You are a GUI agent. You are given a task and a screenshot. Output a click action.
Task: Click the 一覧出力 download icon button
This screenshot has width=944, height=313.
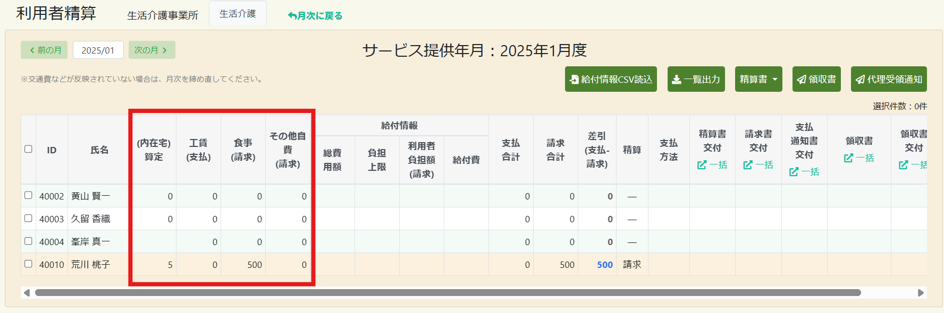pos(696,79)
